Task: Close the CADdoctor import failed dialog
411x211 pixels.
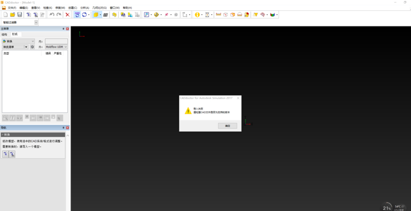Action: (x=238, y=98)
